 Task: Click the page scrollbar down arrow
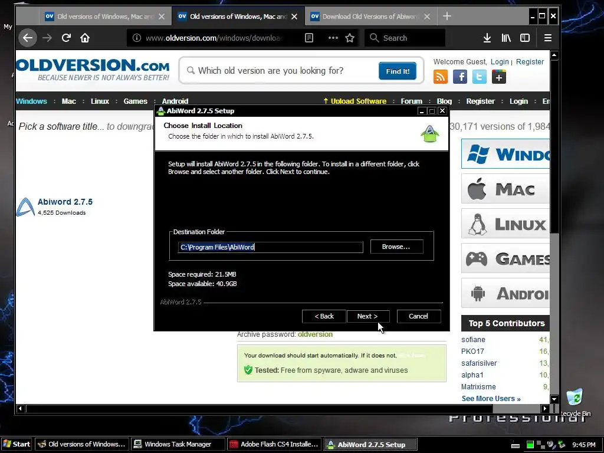[x=554, y=399]
